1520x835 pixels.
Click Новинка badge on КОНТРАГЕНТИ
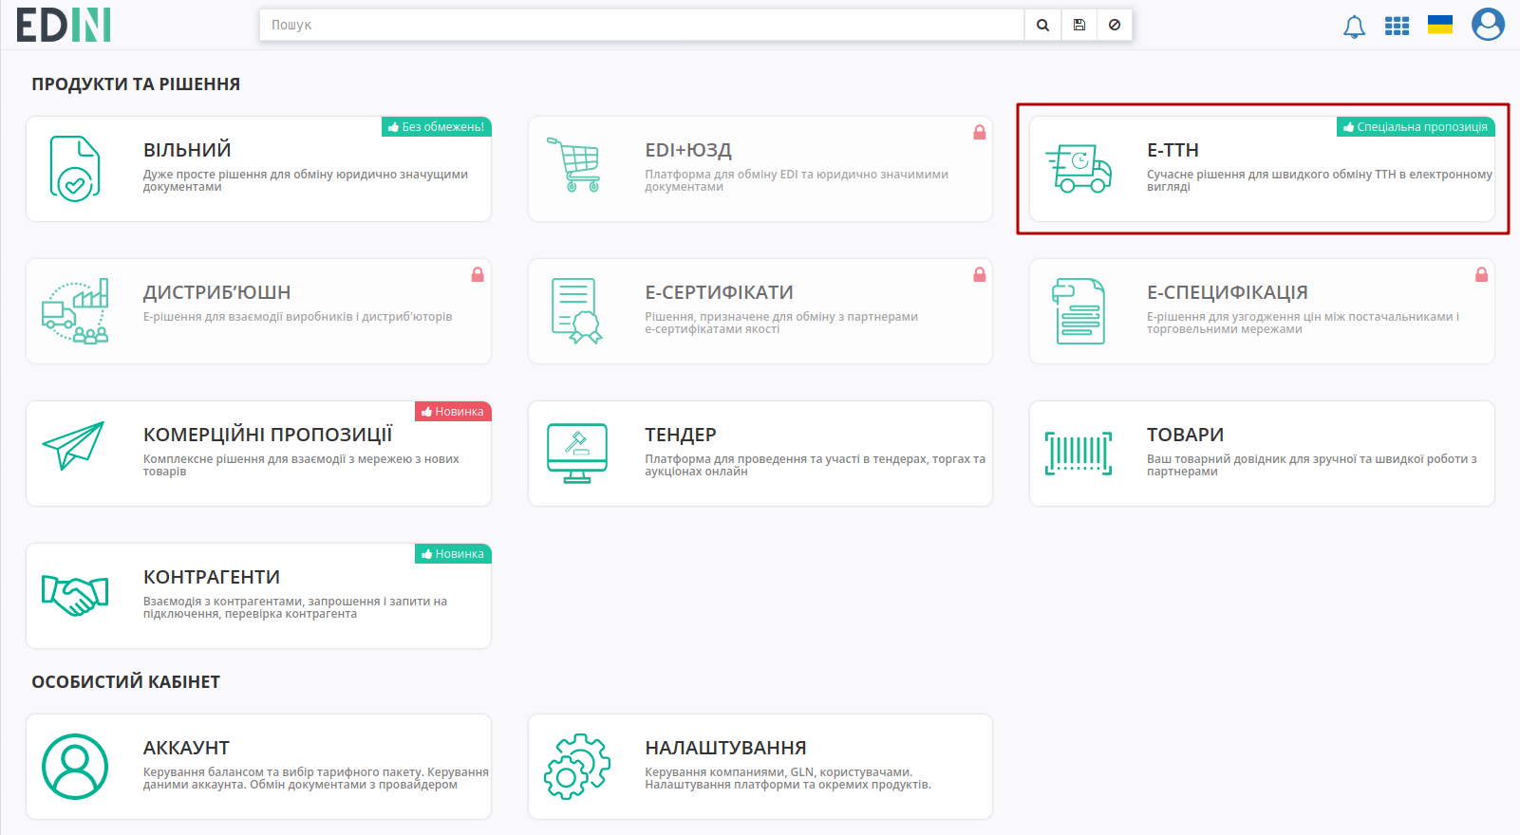(453, 553)
